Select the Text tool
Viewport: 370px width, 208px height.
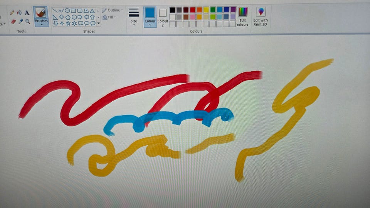27,12
